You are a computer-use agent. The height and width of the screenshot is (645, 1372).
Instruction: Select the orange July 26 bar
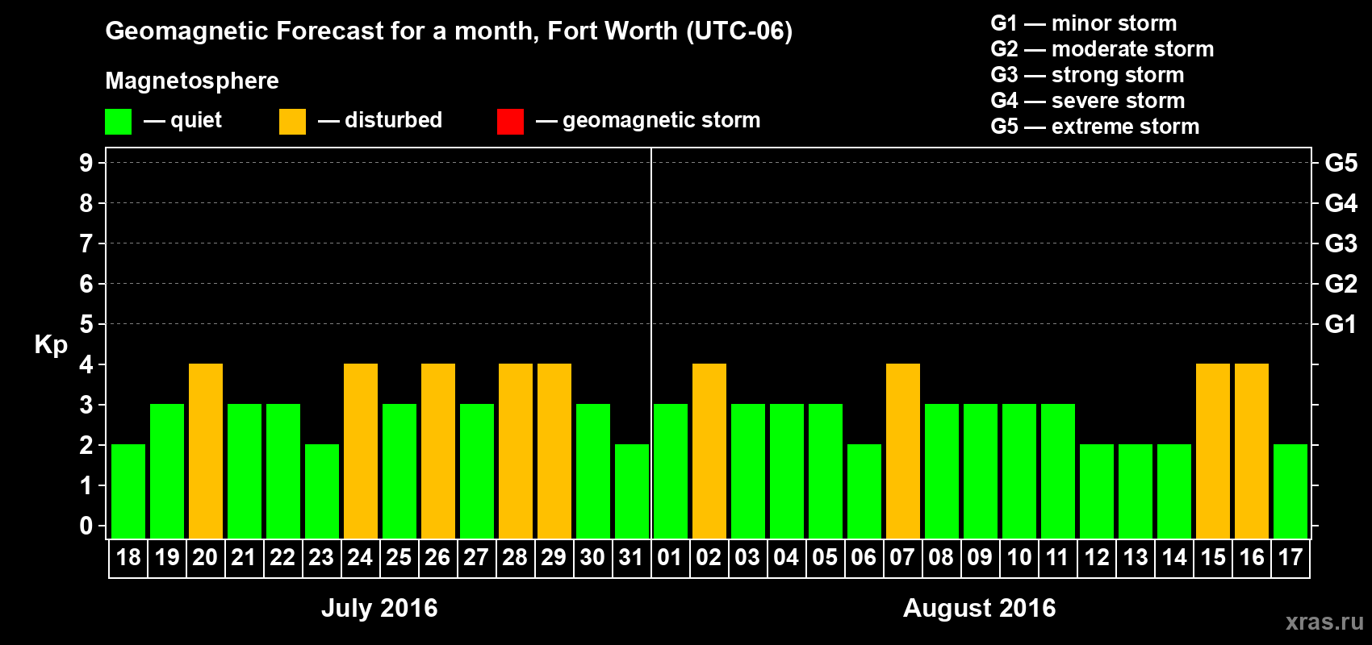point(438,451)
